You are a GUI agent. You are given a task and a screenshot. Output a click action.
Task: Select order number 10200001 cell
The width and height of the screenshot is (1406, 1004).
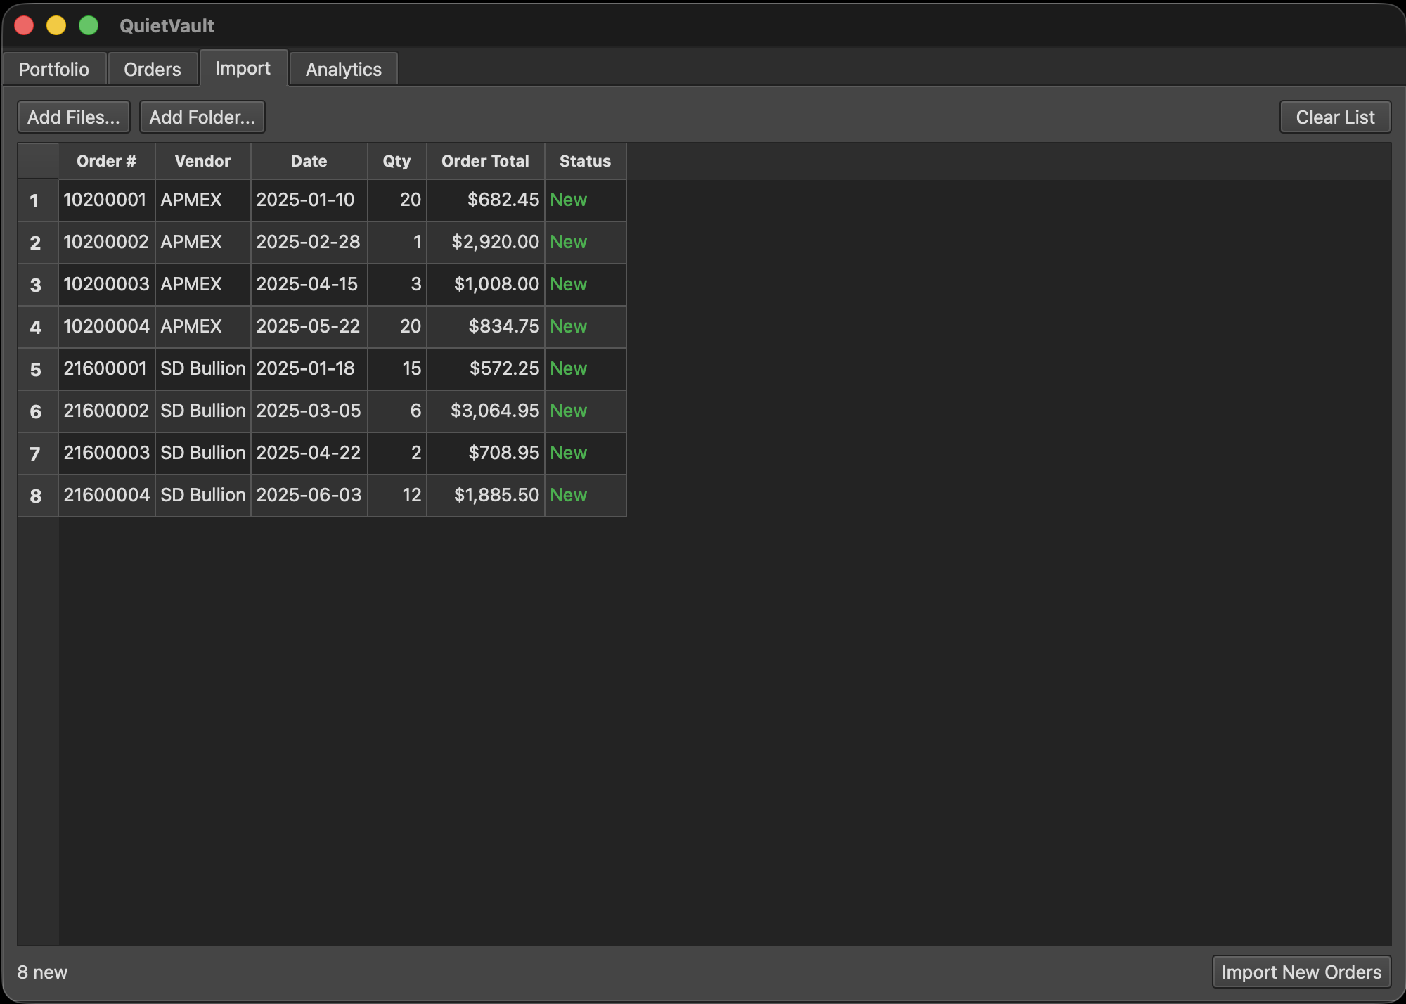[x=107, y=200]
